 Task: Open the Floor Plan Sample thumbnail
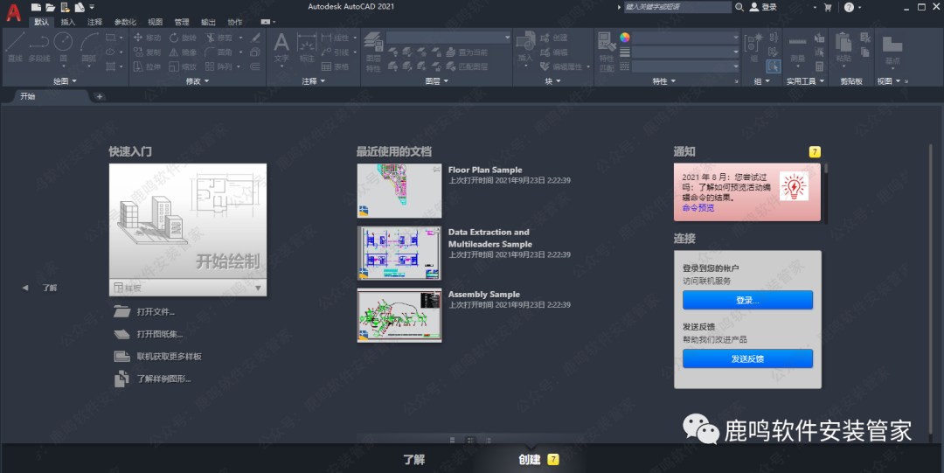(399, 191)
